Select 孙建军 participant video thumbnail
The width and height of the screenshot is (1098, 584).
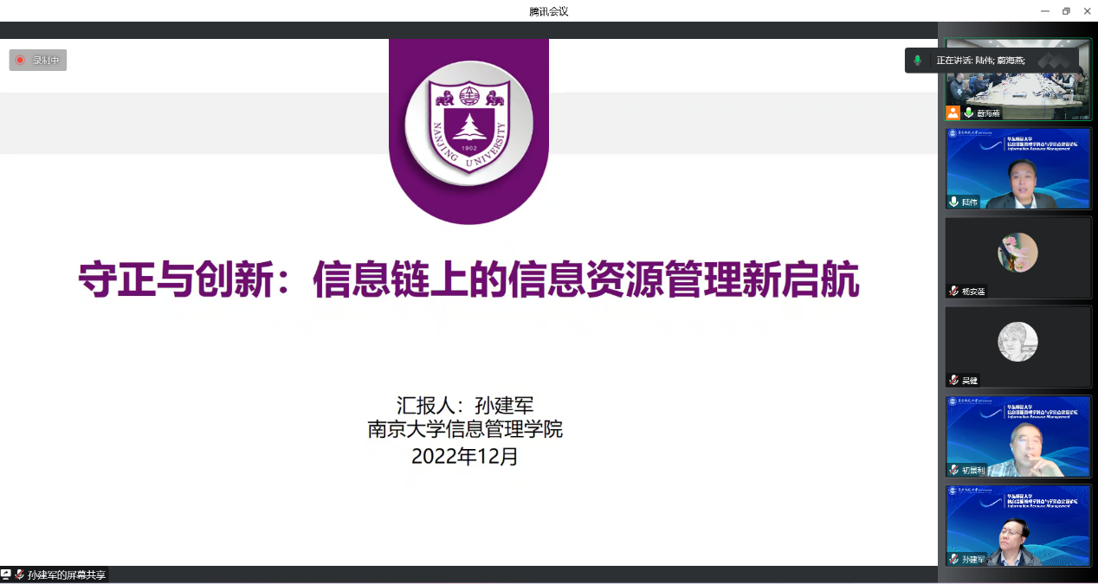[1018, 525]
